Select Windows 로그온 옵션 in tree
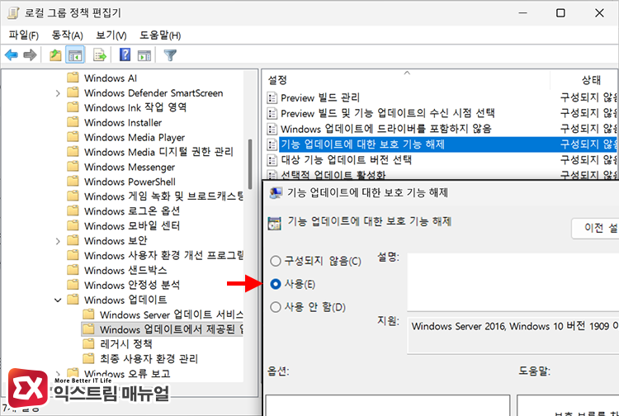619x416 pixels. (x=132, y=210)
